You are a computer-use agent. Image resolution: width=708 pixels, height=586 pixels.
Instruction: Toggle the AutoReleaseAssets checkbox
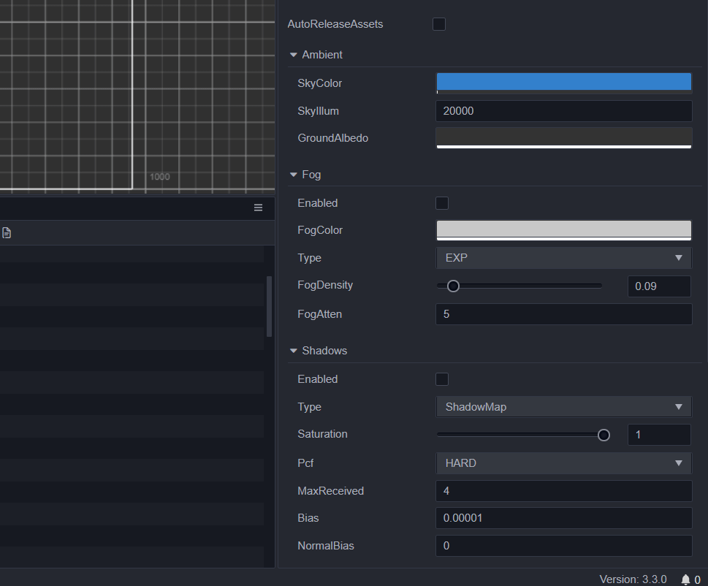(439, 24)
